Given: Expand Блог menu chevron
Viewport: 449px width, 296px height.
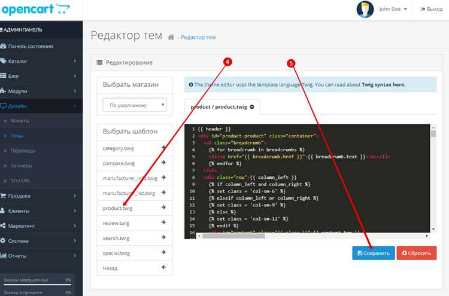Looking at the screenshot, I should point(75,76).
